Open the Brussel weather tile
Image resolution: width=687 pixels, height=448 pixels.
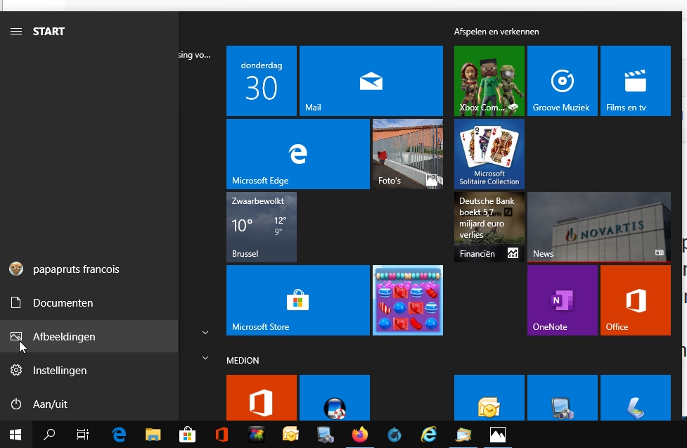click(261, 227)
